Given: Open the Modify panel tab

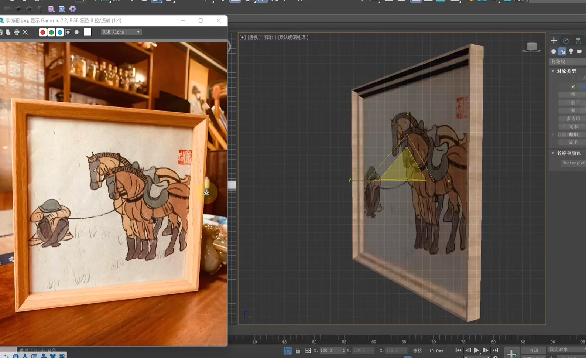Looking at the screenshot, I should pyautogui.click(x=566, y=41).
